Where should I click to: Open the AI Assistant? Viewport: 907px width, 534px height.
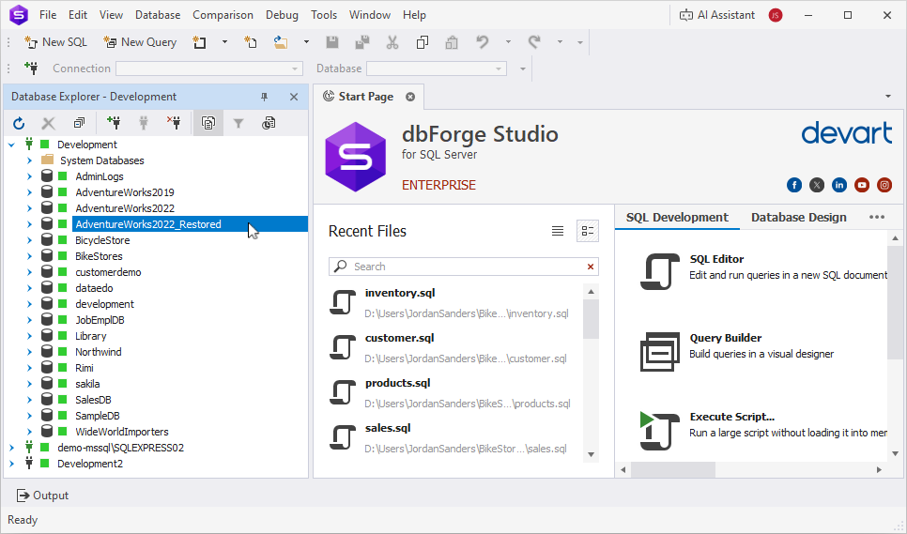pos(717,15)
